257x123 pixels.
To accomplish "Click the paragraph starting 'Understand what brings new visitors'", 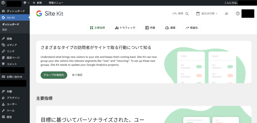I will [x=99, y=61].
